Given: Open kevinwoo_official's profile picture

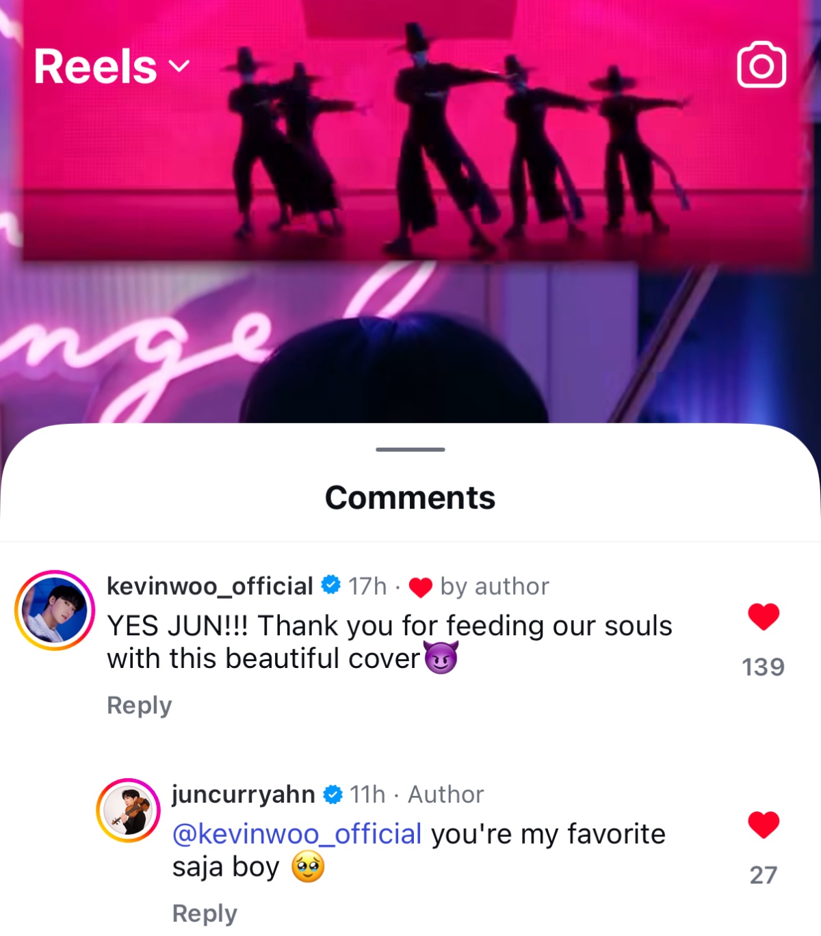Looking at the screenshot, I should (x=55, y=610).
